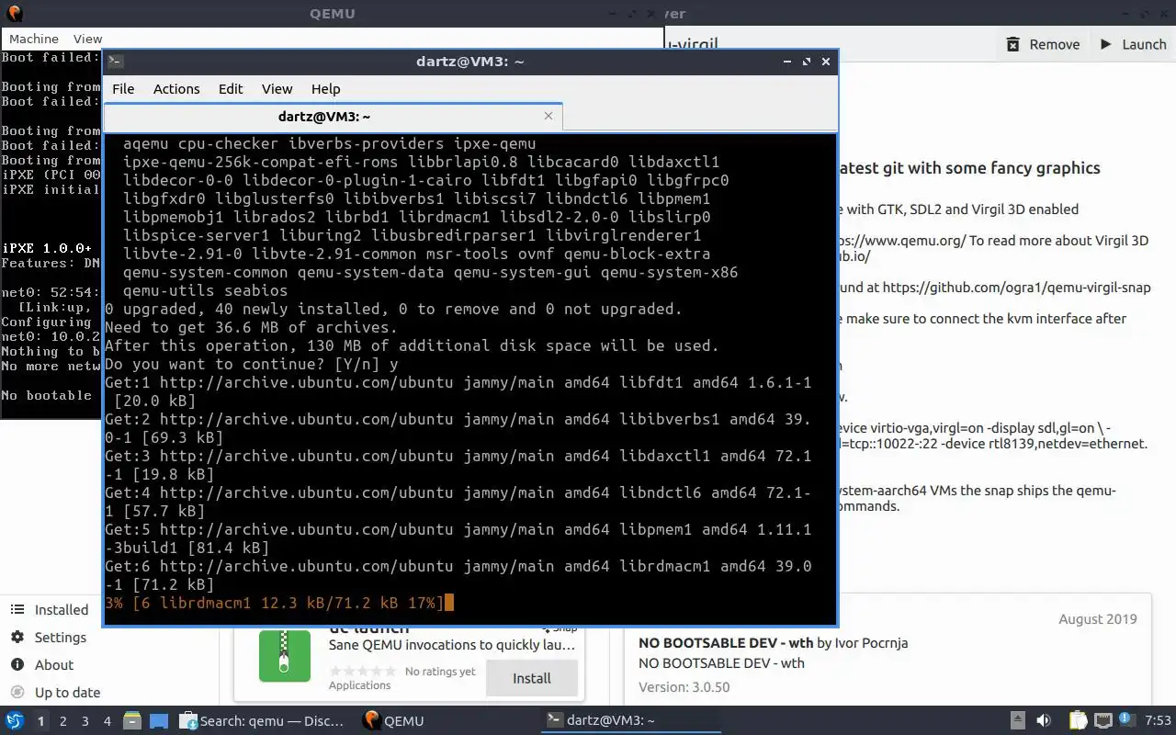Click the 'iPXE 1.0.0+' line in QEMU

pos(47,248)
